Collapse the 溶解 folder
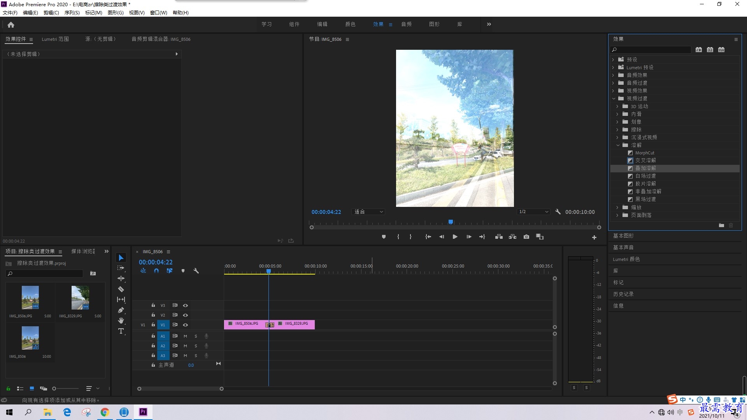The height and width of the screenshot is (420, 747). (x=618, y=145)
